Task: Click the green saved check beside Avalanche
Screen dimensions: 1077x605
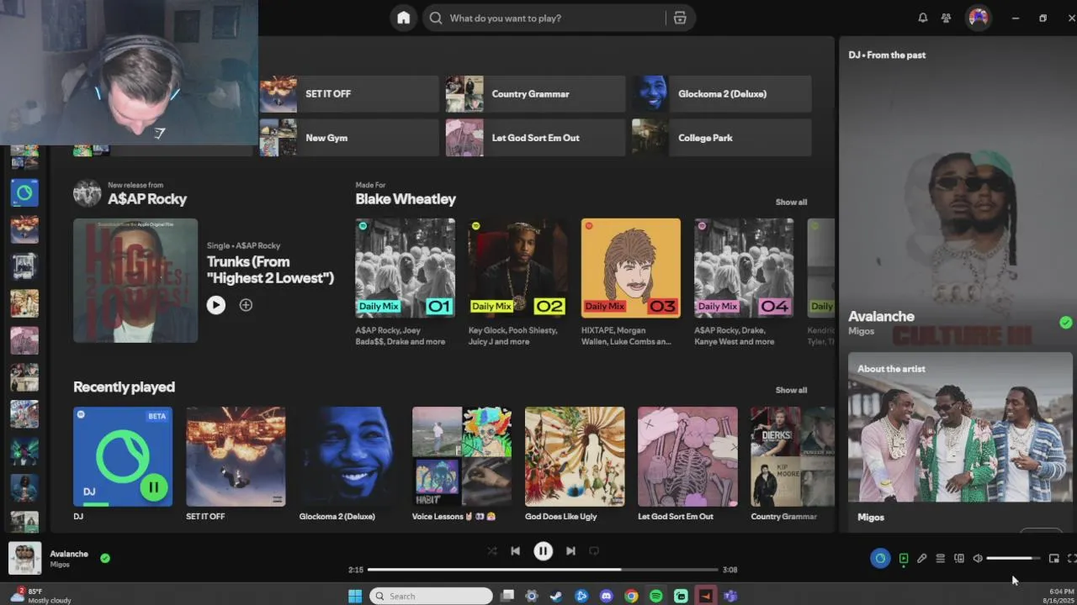Action: (x=105, y=557)
